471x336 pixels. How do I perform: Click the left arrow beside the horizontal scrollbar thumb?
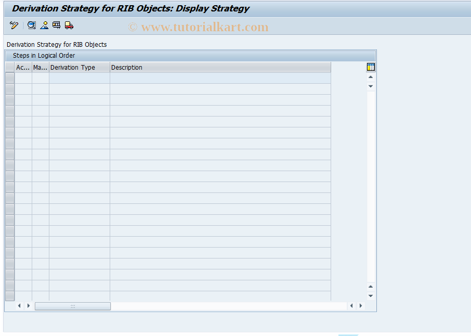19,306
